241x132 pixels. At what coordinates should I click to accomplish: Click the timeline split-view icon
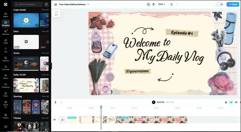(x=236, y=102)
